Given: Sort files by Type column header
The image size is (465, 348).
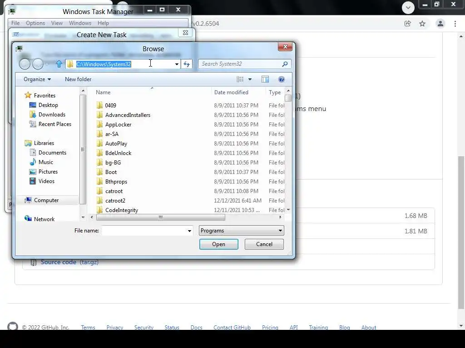Looking at the screenshot, I should click(x=275, y=92).
